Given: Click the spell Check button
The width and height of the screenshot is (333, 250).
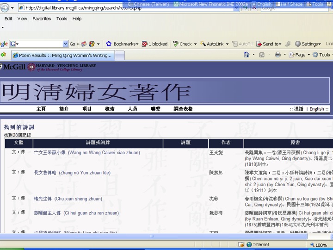Looking at the screenshot, I should tap(182, 44).
